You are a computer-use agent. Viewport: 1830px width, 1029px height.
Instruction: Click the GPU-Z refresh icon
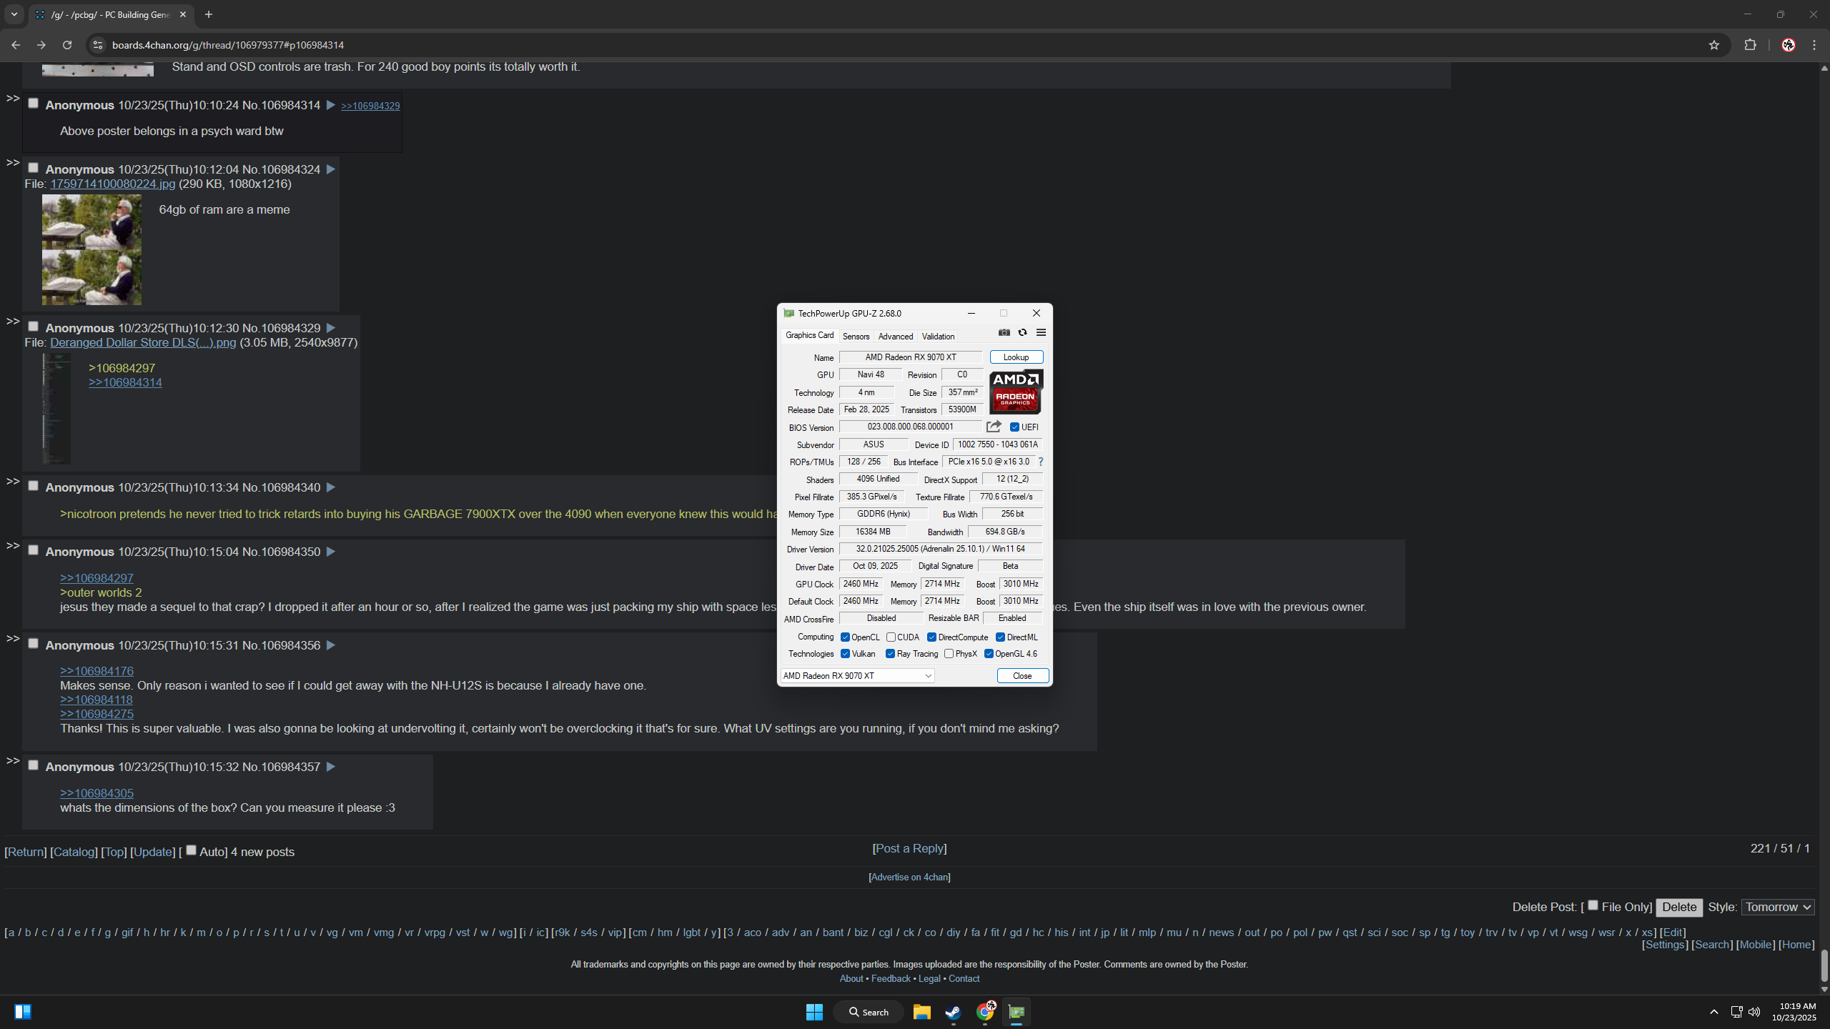coord(1022,332)
